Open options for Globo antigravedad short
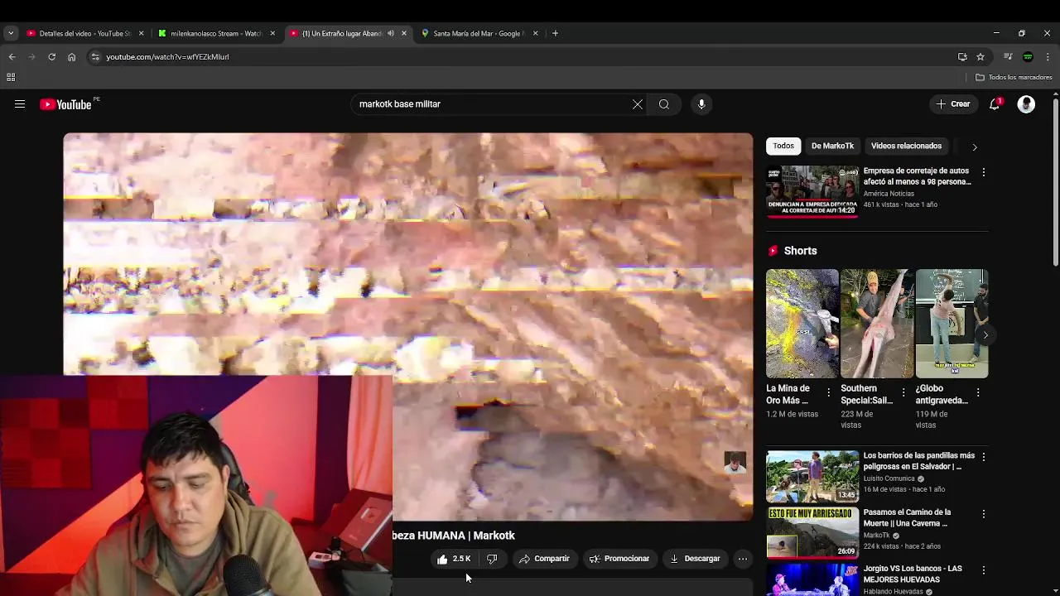1060x596 pixels. (x=978, y=393)
